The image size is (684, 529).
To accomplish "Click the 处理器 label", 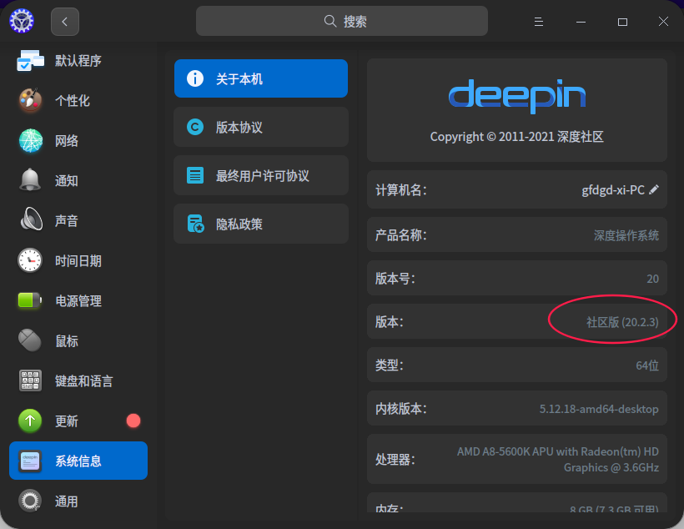I will click(395, 459).
